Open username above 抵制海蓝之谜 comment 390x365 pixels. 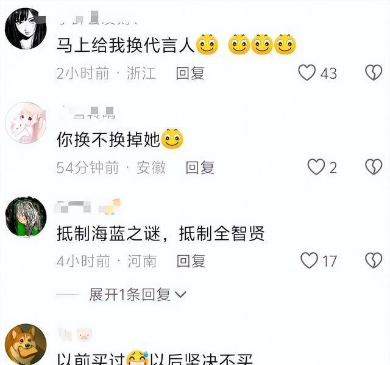point(88,207)
